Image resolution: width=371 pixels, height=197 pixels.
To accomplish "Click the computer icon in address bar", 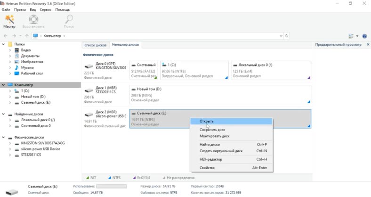I will click(35, 36).
